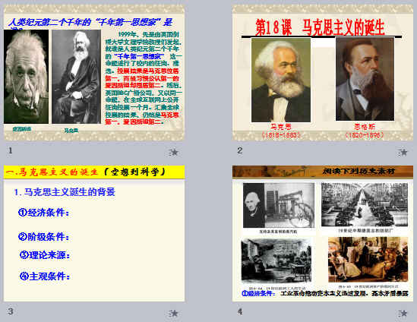Screen dimensions: 417x322
Task: Select slide 4 with historical photo materials
Action: pos(323,233)
